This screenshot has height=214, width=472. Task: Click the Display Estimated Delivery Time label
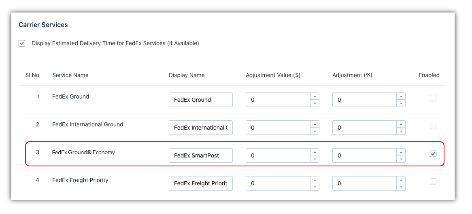coord(115,43)
